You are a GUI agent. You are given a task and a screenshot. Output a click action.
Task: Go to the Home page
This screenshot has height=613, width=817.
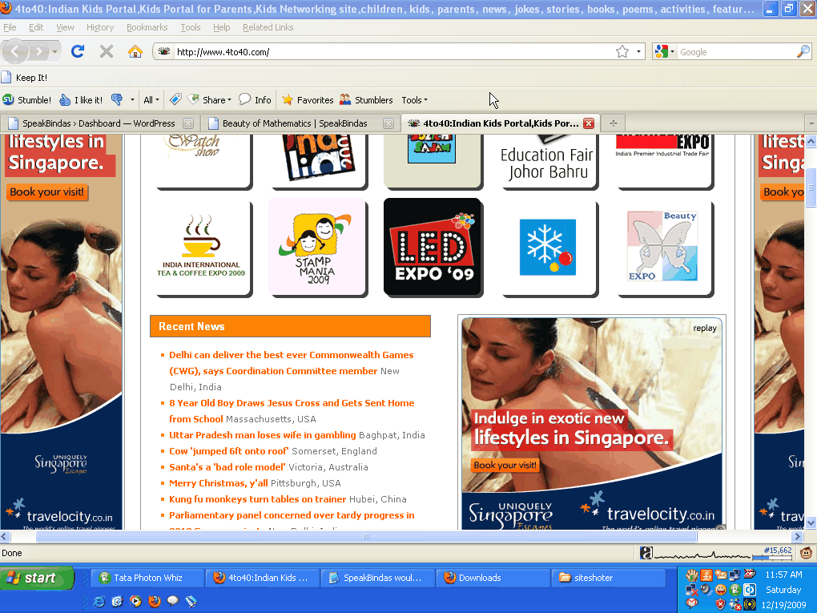click(x=135, y=51)
